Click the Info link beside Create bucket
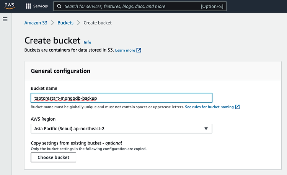Image resolution: width=287 pixels, height=175 pixels. [87, 42]
